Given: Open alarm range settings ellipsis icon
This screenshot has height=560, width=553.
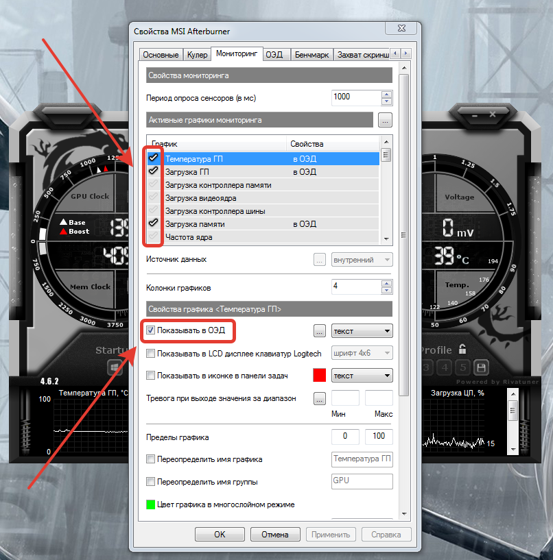Looking at the screenshot, I should coord(320,398).
